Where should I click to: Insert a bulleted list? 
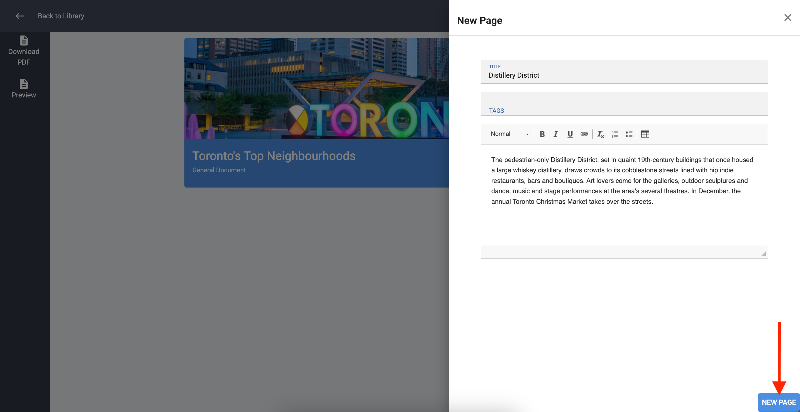[629, 134]
